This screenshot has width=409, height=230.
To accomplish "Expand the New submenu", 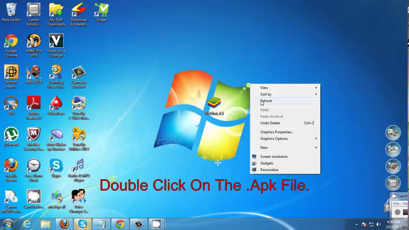I will point(285,148).
